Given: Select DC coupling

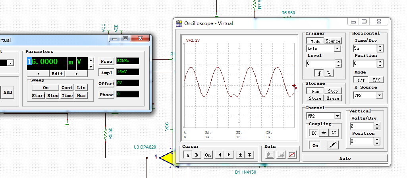Looking at the screenshot, I should pos(314,133).
